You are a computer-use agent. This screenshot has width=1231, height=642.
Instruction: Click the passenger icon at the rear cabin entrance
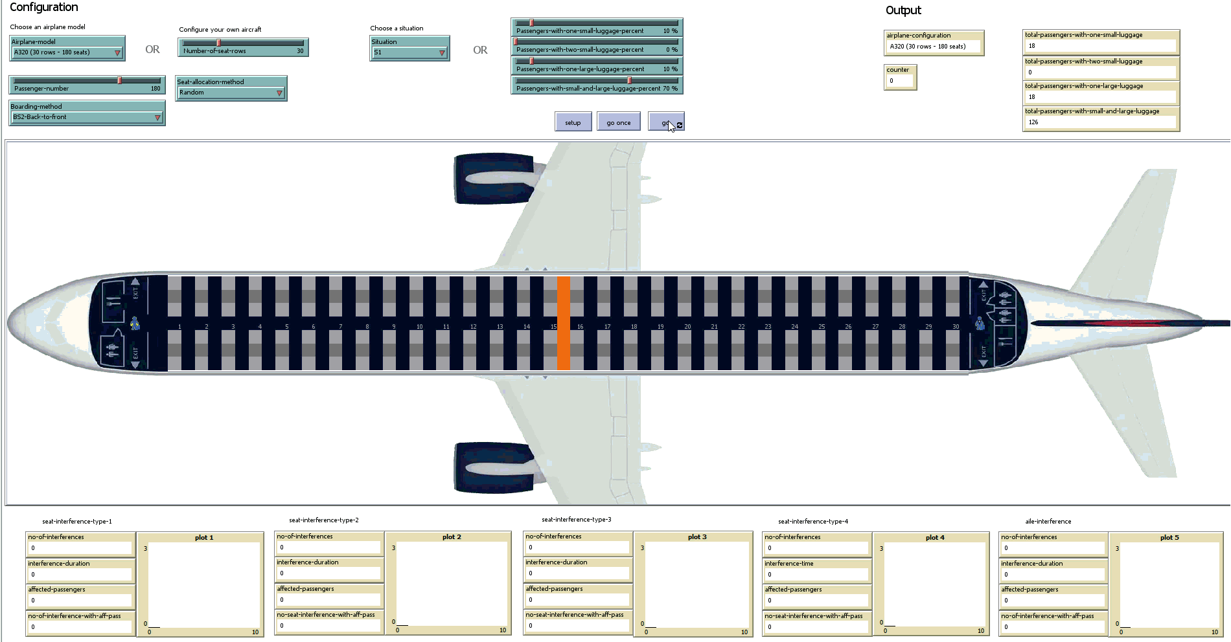(980, 323)
